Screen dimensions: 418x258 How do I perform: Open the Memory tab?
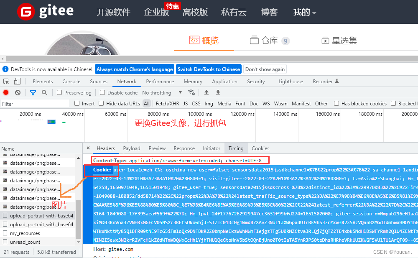tap(193, 82)
